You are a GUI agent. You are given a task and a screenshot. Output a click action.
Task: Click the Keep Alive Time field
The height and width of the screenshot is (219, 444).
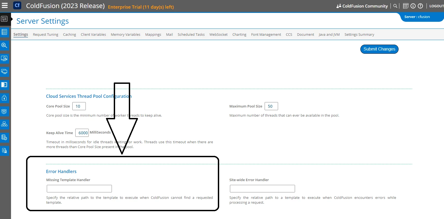click(82, 133)
